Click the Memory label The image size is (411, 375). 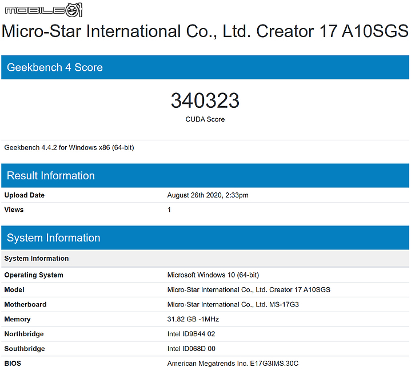17,319
